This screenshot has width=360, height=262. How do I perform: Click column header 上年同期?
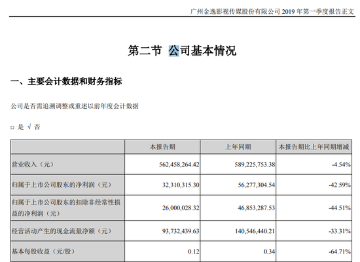pyautogui.click(x=238, y=147)
